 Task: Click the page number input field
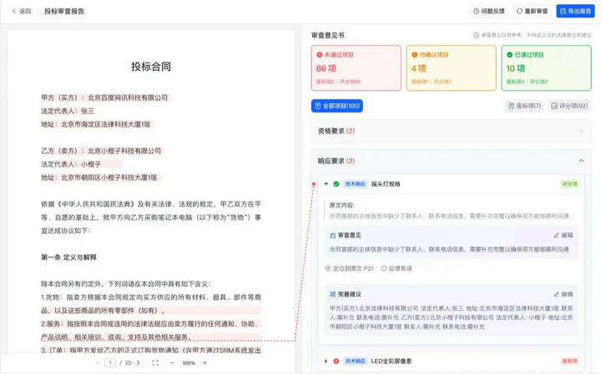tap(110, 362)
